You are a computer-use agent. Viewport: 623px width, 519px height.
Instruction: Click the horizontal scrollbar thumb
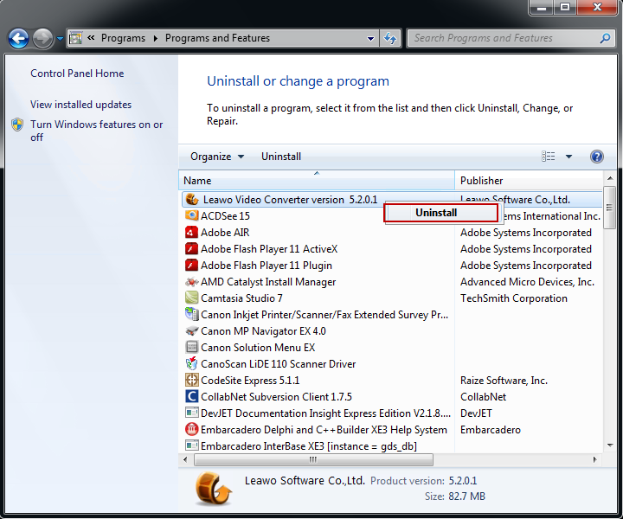313,459
